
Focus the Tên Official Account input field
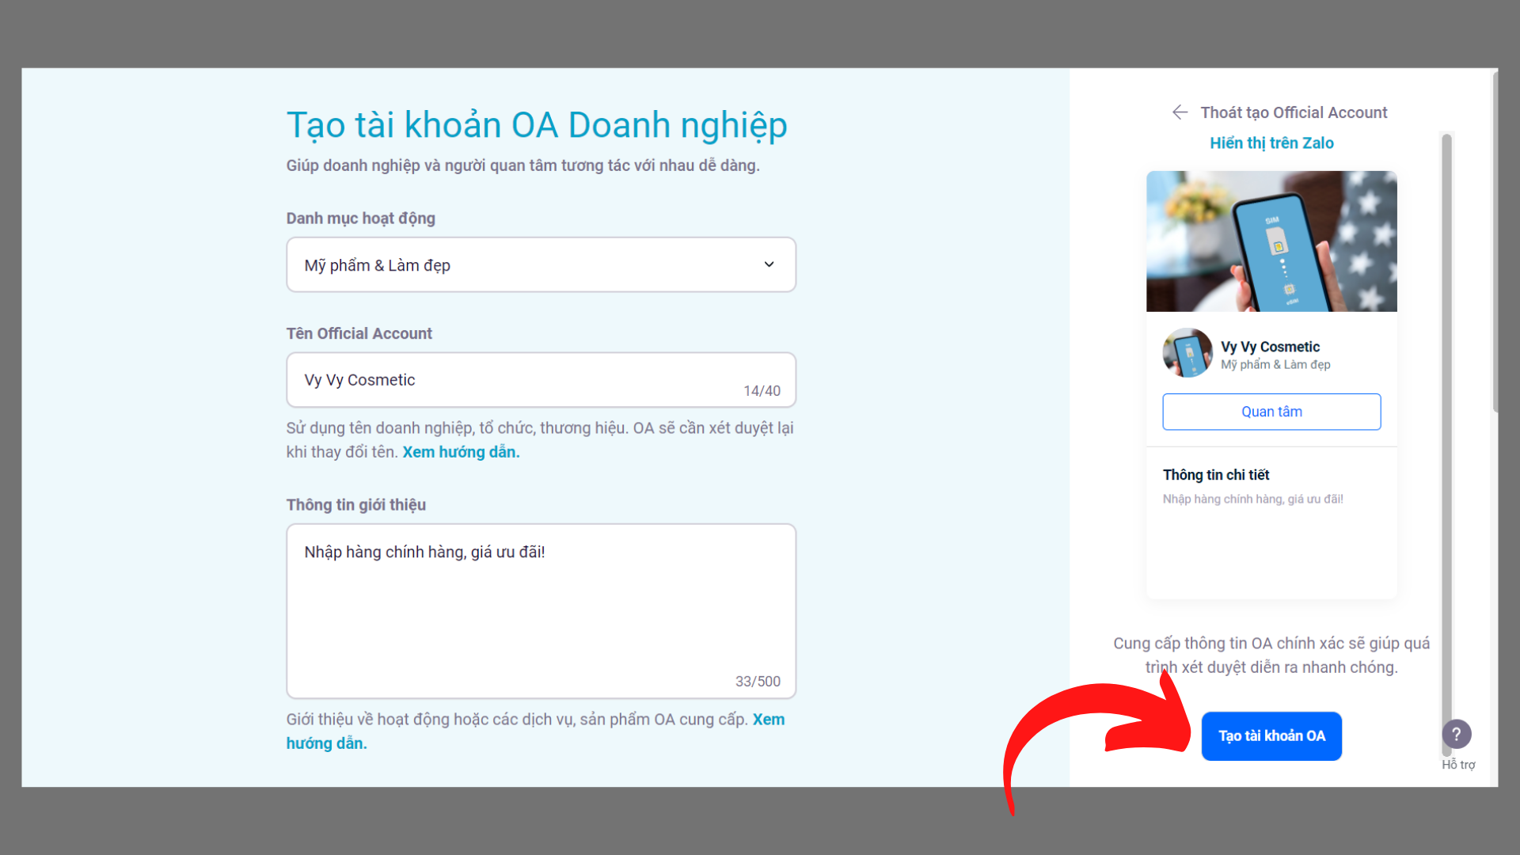[x=541, y=380]
